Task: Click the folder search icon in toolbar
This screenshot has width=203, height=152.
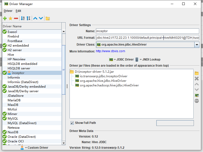Action: (x=48, y=18)
